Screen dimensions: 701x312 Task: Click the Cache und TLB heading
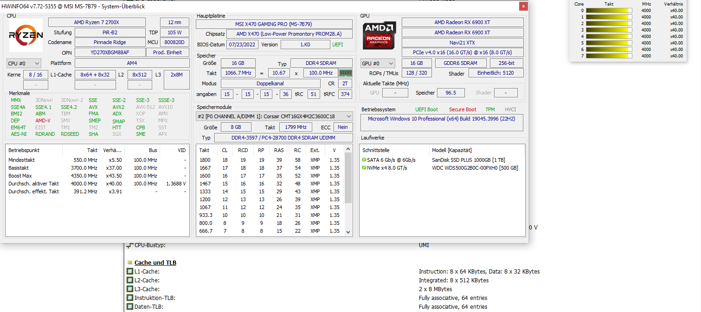coord(155,262)
